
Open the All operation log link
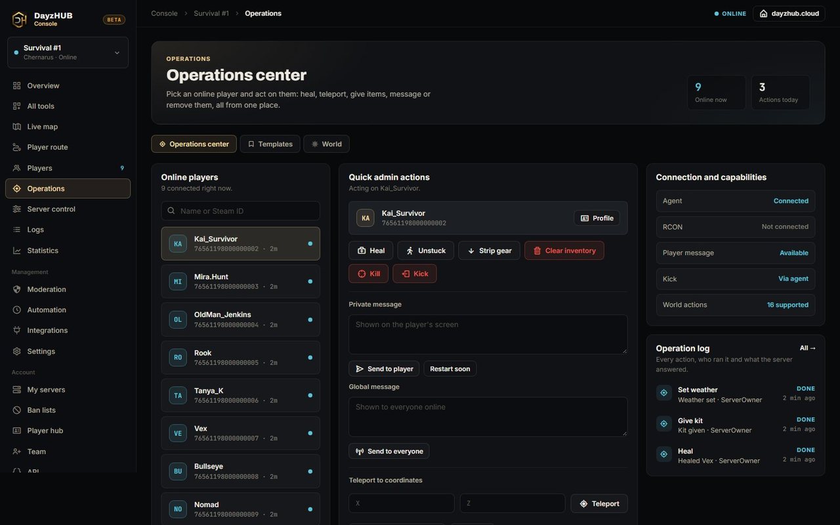808,348
